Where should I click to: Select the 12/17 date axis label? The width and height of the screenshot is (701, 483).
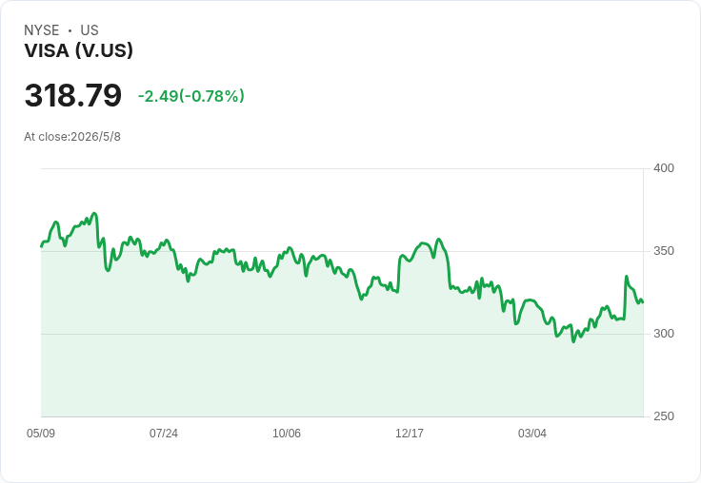pos(409,433)
